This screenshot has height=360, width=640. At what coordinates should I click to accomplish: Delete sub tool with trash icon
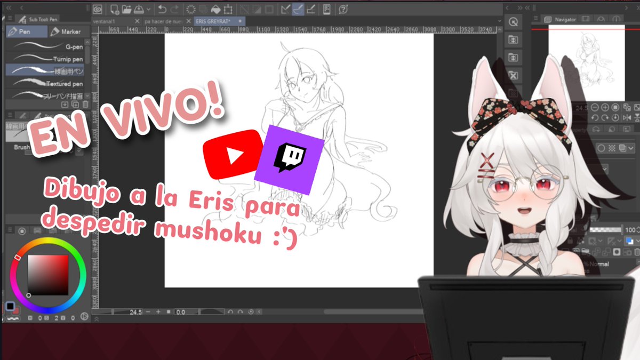(x=85, y=105)
